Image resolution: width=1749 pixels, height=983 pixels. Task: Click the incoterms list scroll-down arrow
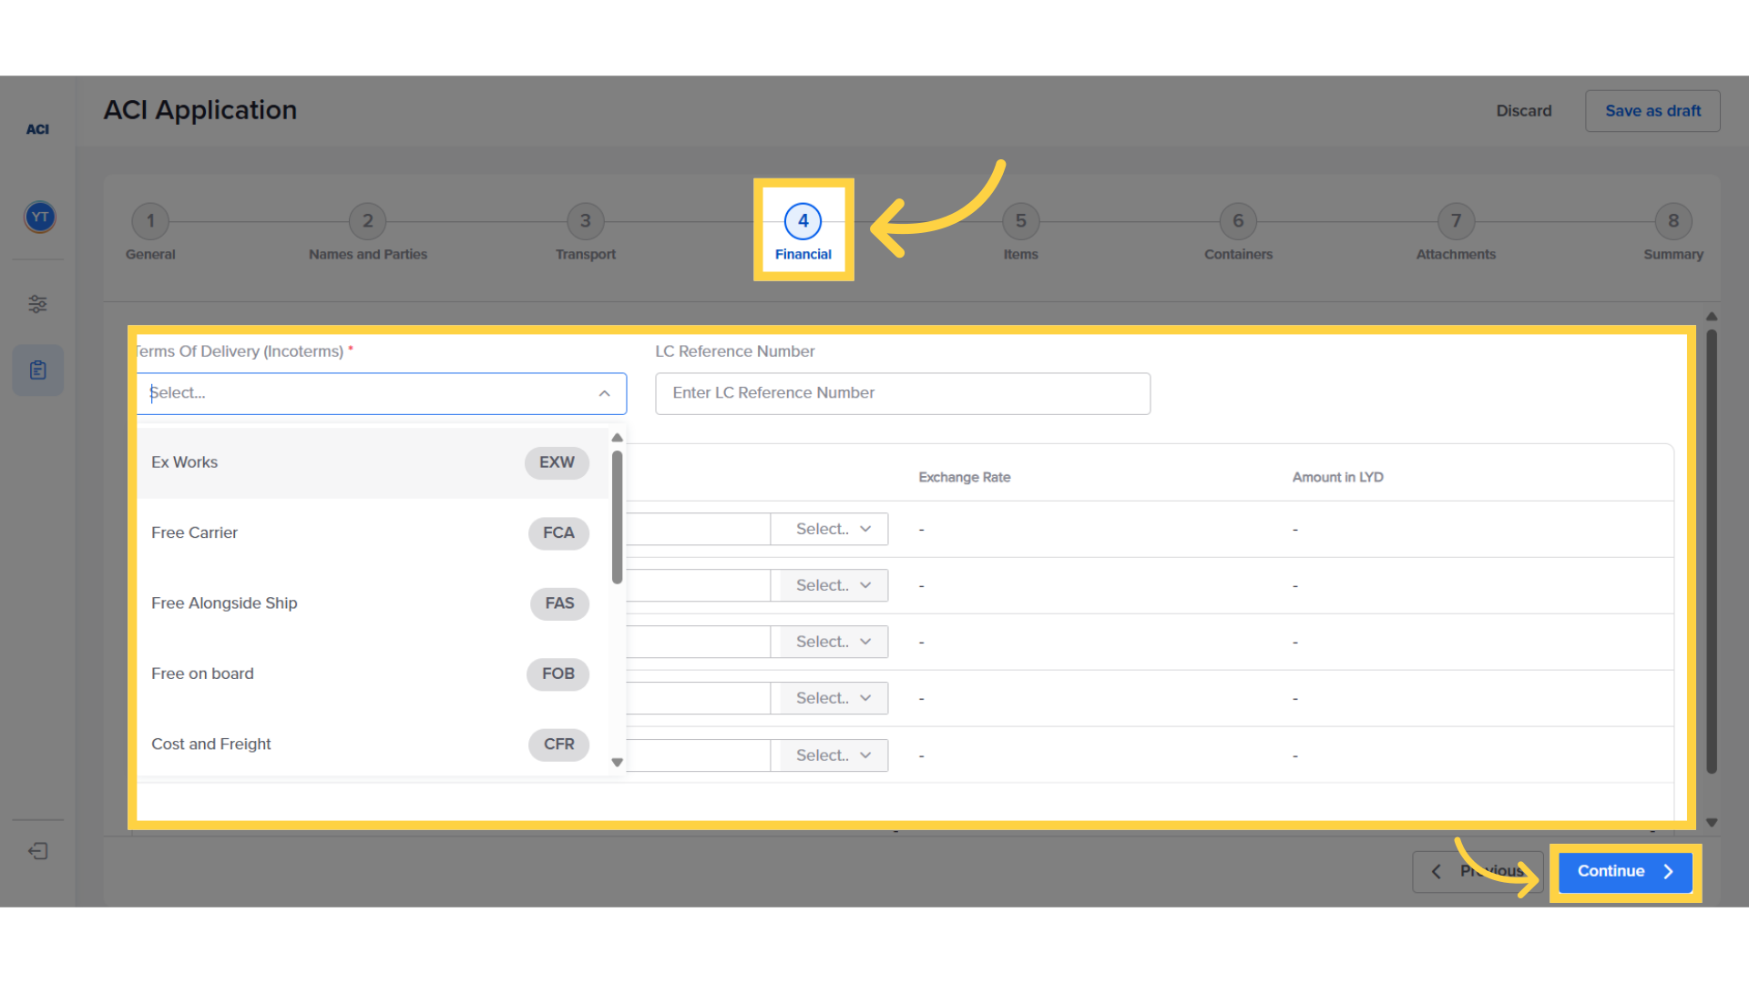(617, 763)
